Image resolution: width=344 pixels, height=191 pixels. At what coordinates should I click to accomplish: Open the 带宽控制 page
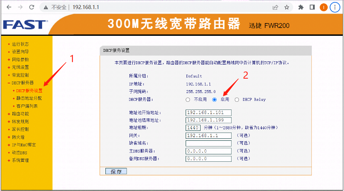point(20,75)
